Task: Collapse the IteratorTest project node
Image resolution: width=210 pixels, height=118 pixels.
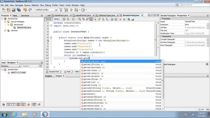Action: coord(2,19)
